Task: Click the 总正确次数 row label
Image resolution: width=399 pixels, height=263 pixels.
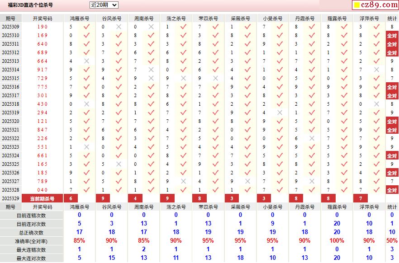Action: (x=31, y=233)
